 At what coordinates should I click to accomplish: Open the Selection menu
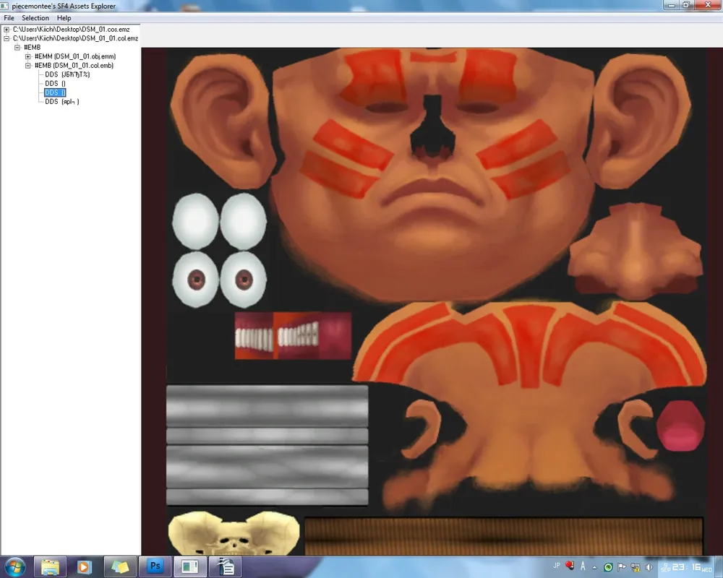click(35, 18)
